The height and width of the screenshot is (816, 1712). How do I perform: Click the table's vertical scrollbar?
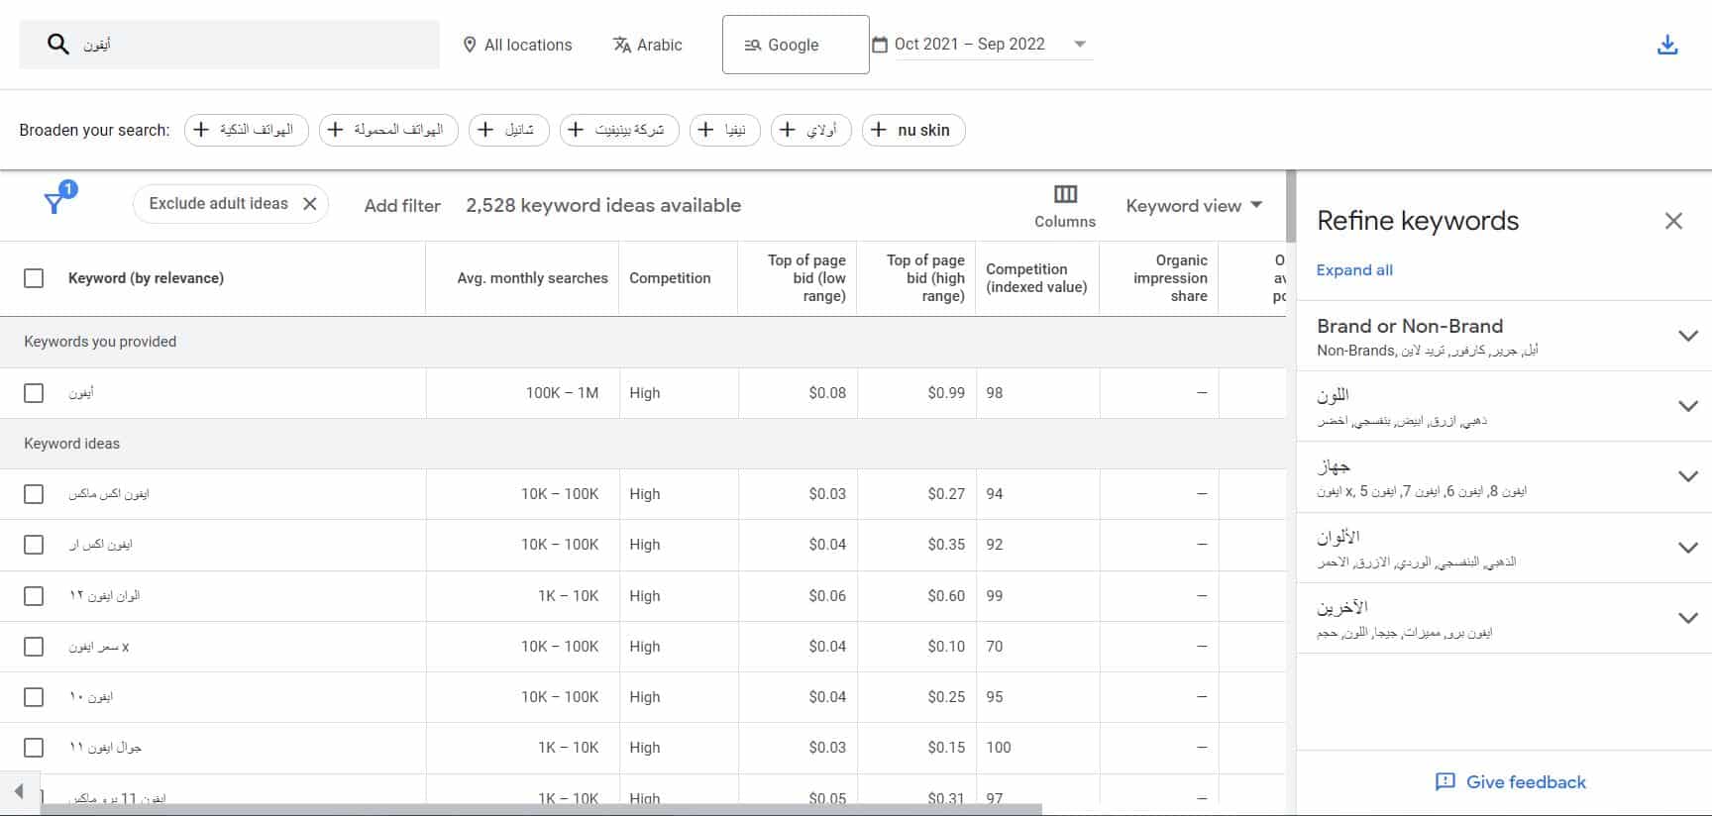[x=1290, y=206]
